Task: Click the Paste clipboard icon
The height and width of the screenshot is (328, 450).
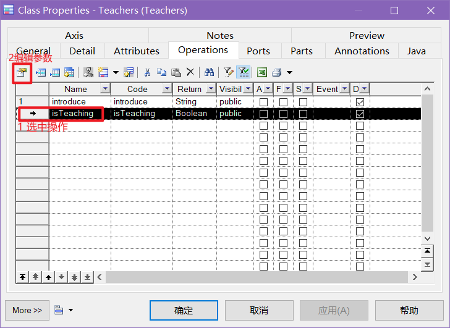Action: point(176,72)
